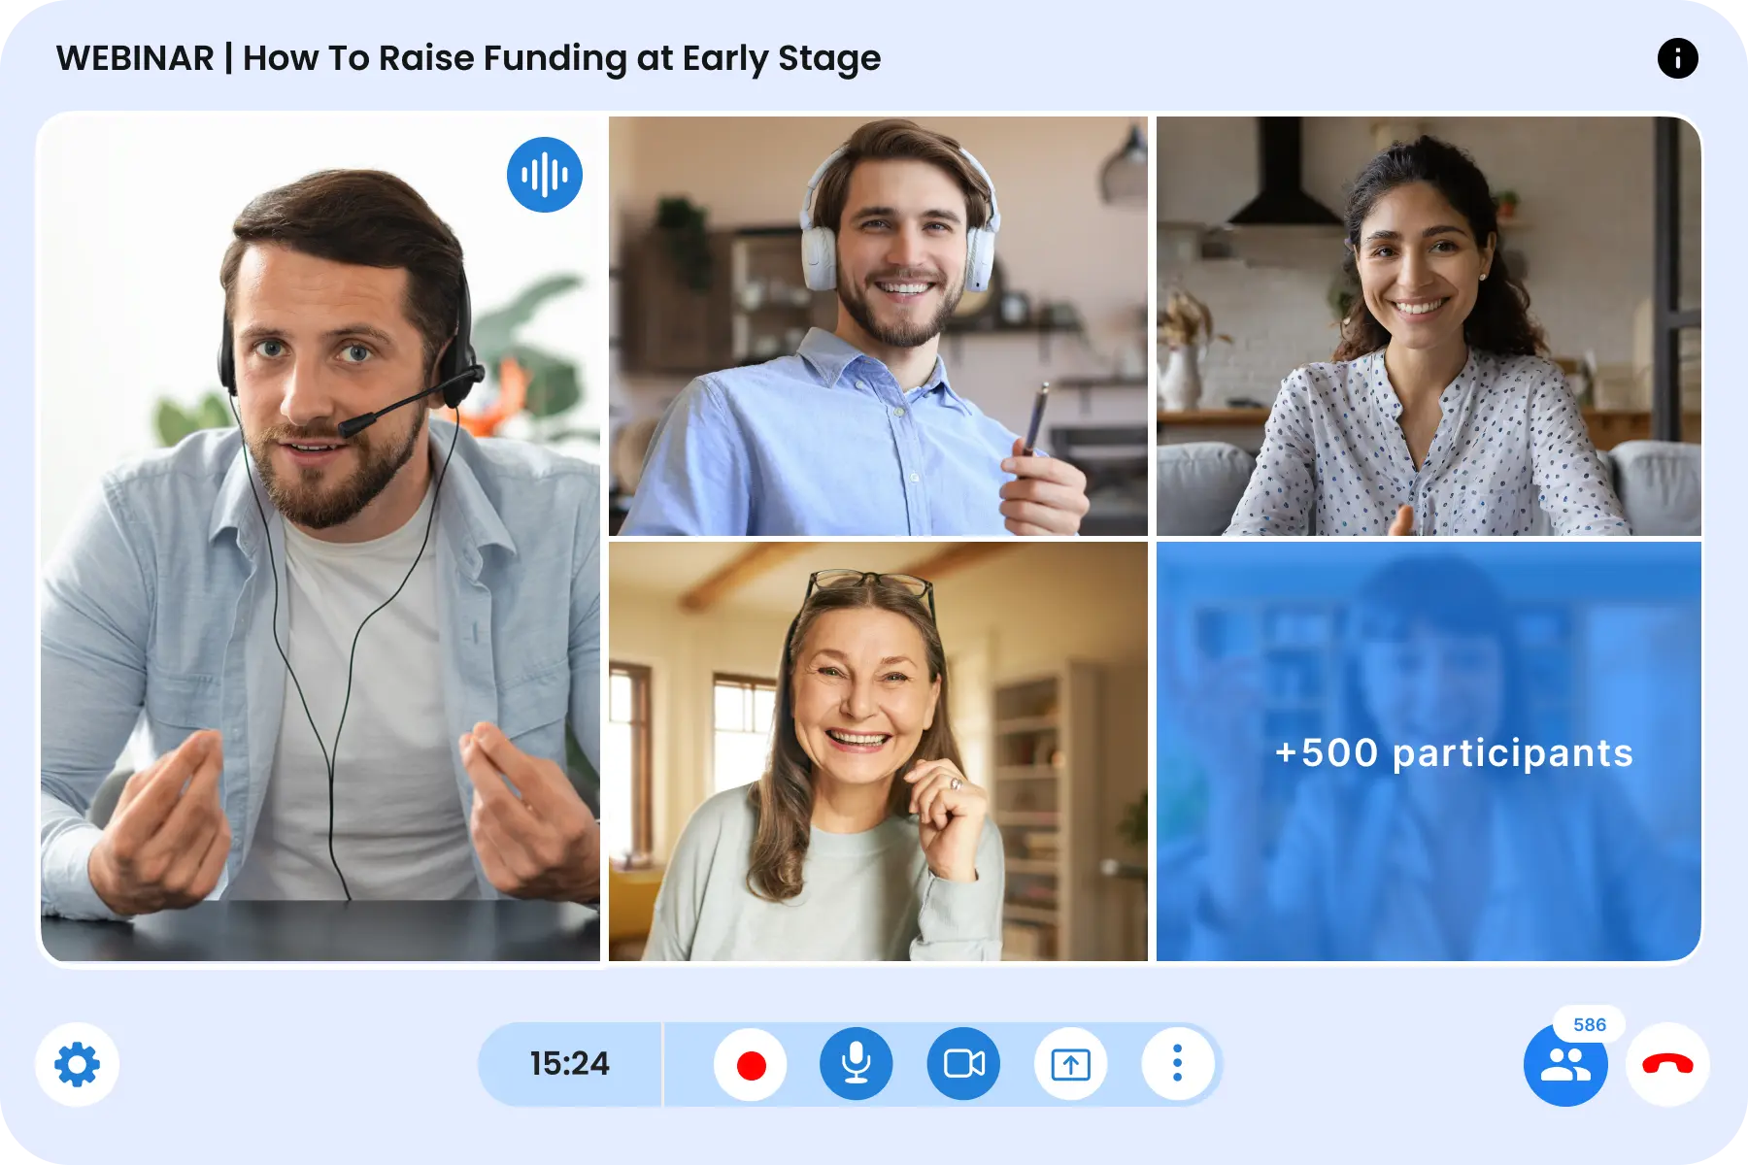1748x1165 pixels.
Task: Open the participants list icon
Action: coord(1565,1065)
